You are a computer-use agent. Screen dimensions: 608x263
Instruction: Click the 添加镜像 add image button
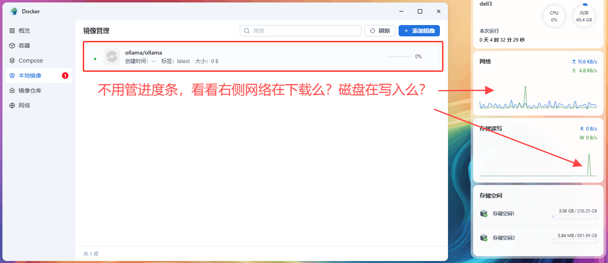(x=419, y=31)
